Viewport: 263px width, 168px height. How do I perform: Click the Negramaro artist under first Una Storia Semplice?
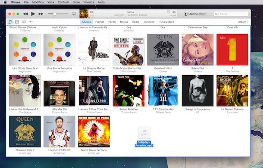click(25, 72)
